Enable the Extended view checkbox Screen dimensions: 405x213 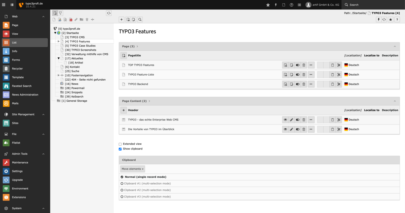pos(120,144)
